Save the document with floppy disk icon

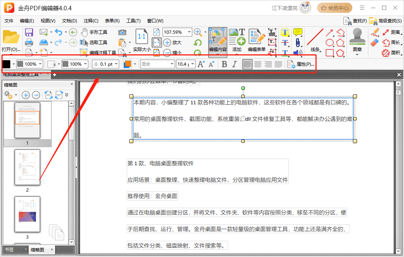pos(29,32)
